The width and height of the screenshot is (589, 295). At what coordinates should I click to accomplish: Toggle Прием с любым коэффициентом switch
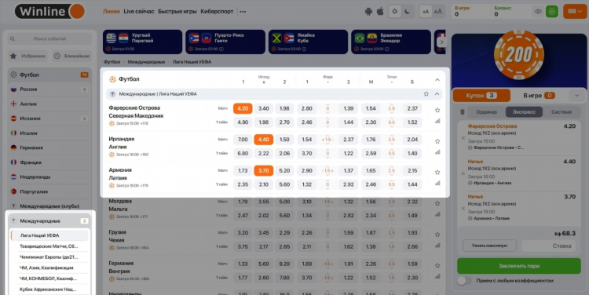[465, 280]
